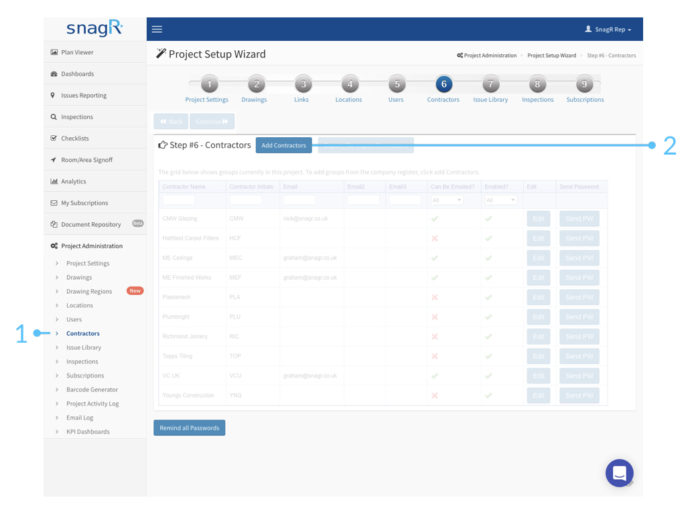Click the Add Contractors button
Screen dimensions: 686x514
(x=284, y=145)
